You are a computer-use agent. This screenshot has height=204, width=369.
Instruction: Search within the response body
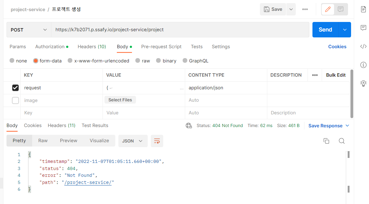tap(342, 141)
